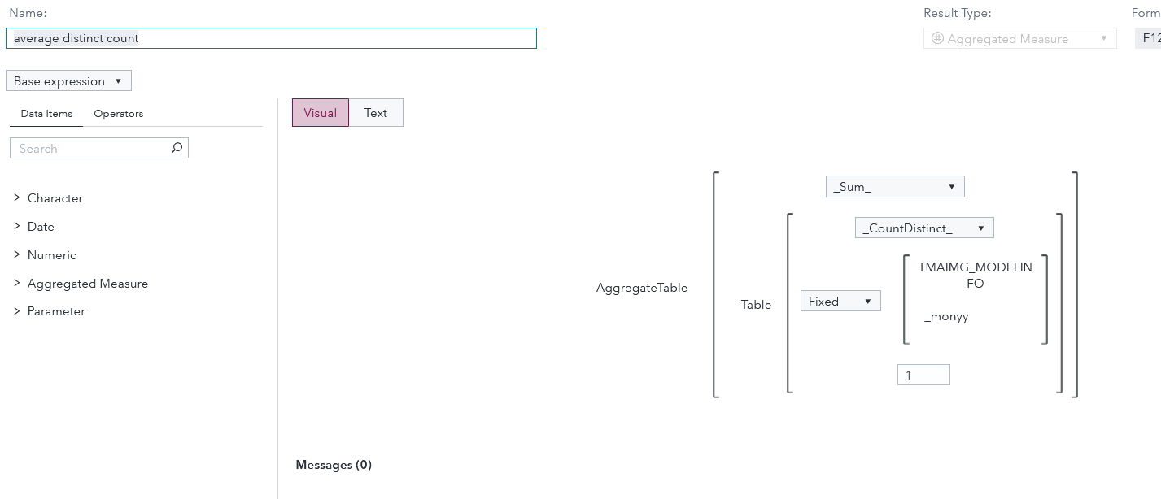Image resolution: width=1161 pixels, height=499 pixels.
Task: Select the Data Items tab
Action: (46, 114)
